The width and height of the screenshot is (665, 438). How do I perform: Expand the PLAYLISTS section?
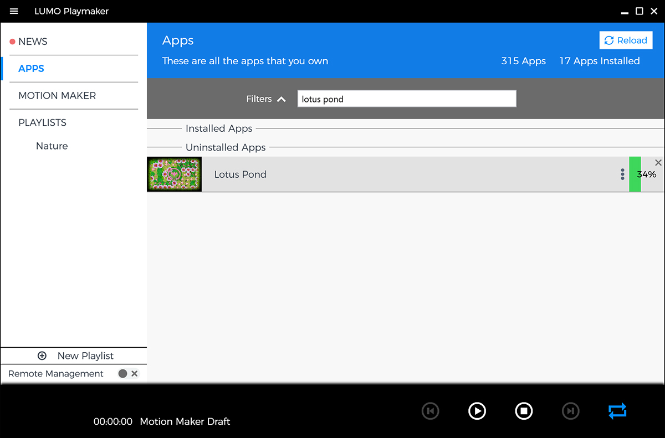(x=42, y=122)
